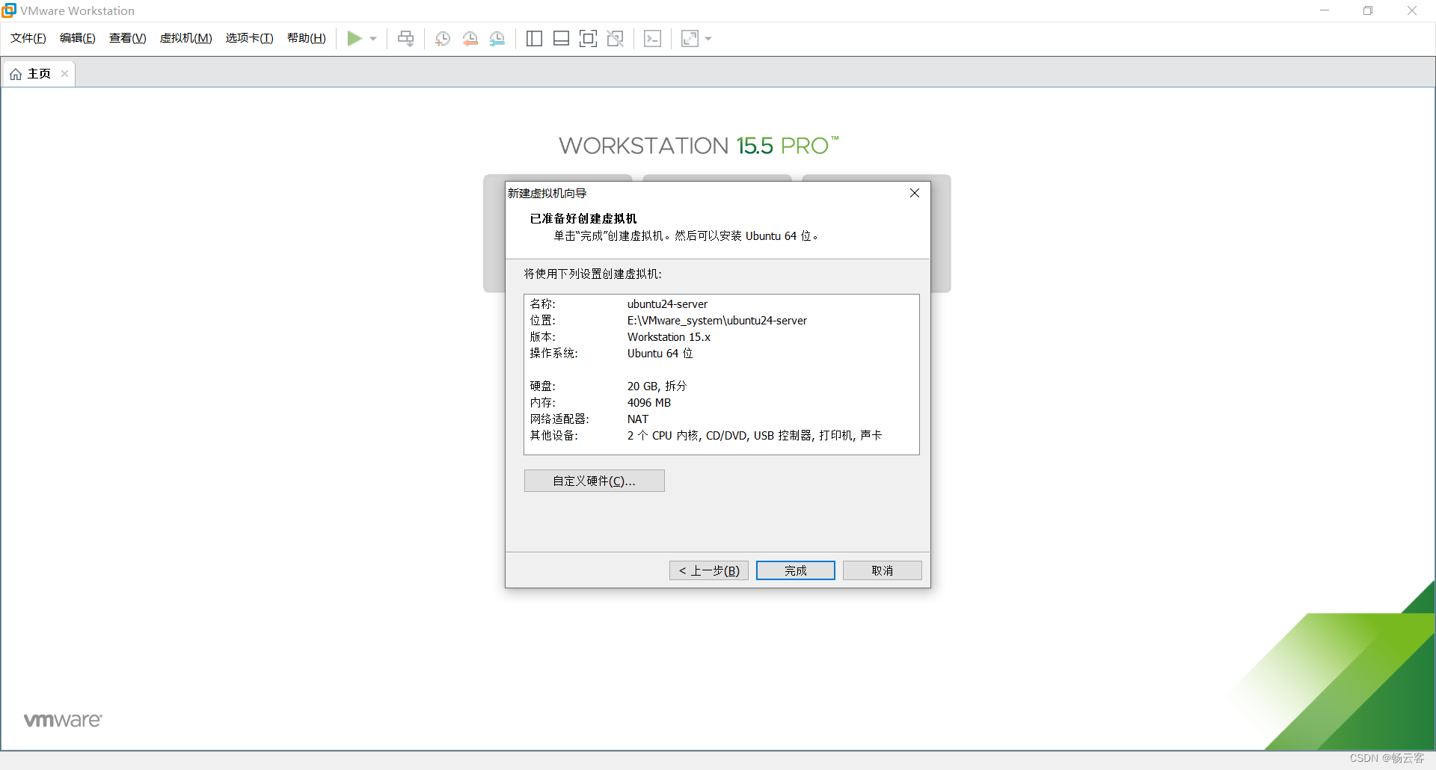The height and width of the screenshot is (770, 1436).
Task: Click the revert to snapshot icon
Action: (470, 39)
